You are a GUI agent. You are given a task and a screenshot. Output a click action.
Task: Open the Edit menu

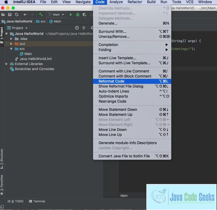point(54,2)
